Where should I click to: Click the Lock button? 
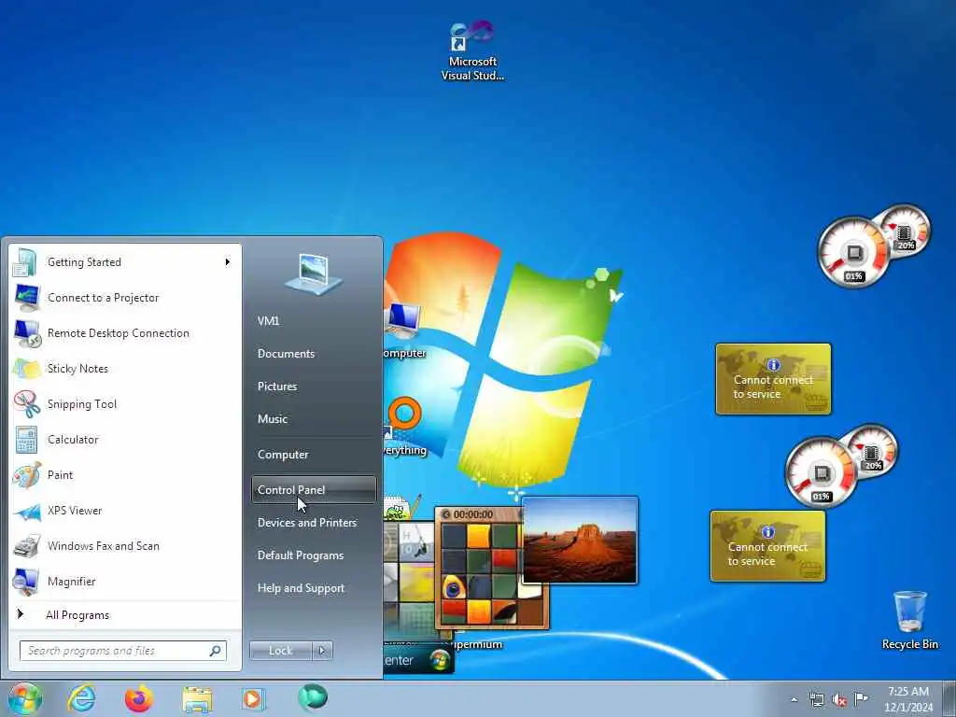coord(280,651)
